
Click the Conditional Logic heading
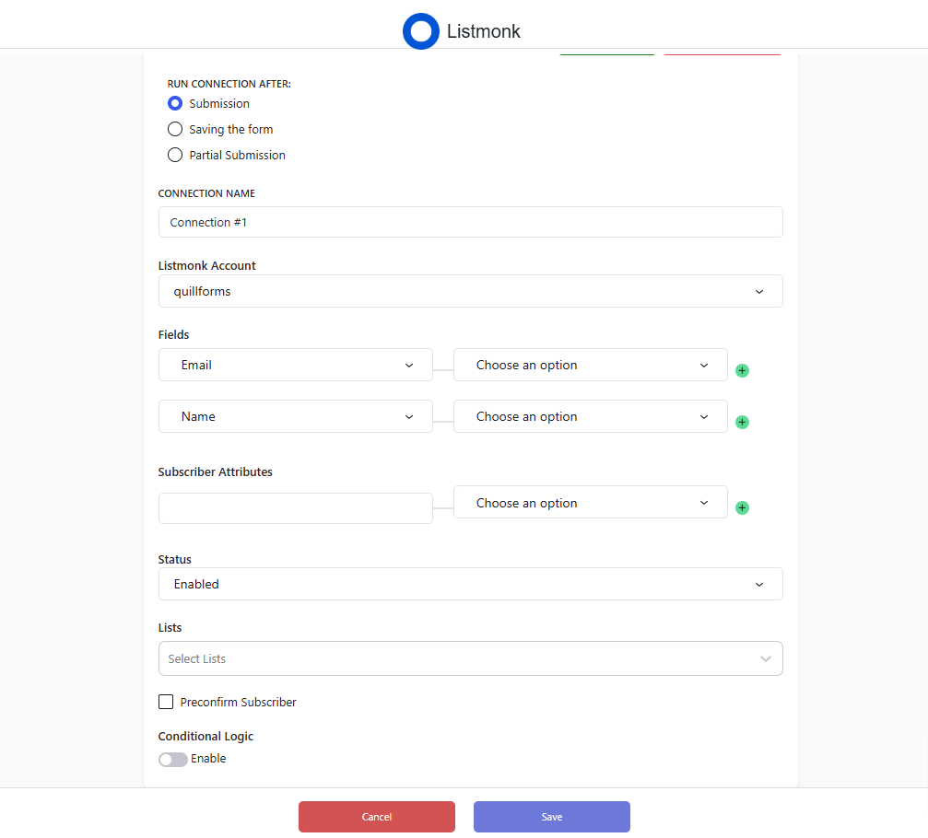(206, 737)
